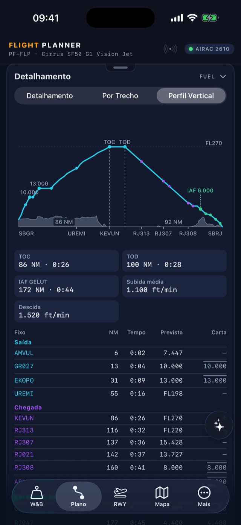Open the Mapa map tab

pos(162,496)
